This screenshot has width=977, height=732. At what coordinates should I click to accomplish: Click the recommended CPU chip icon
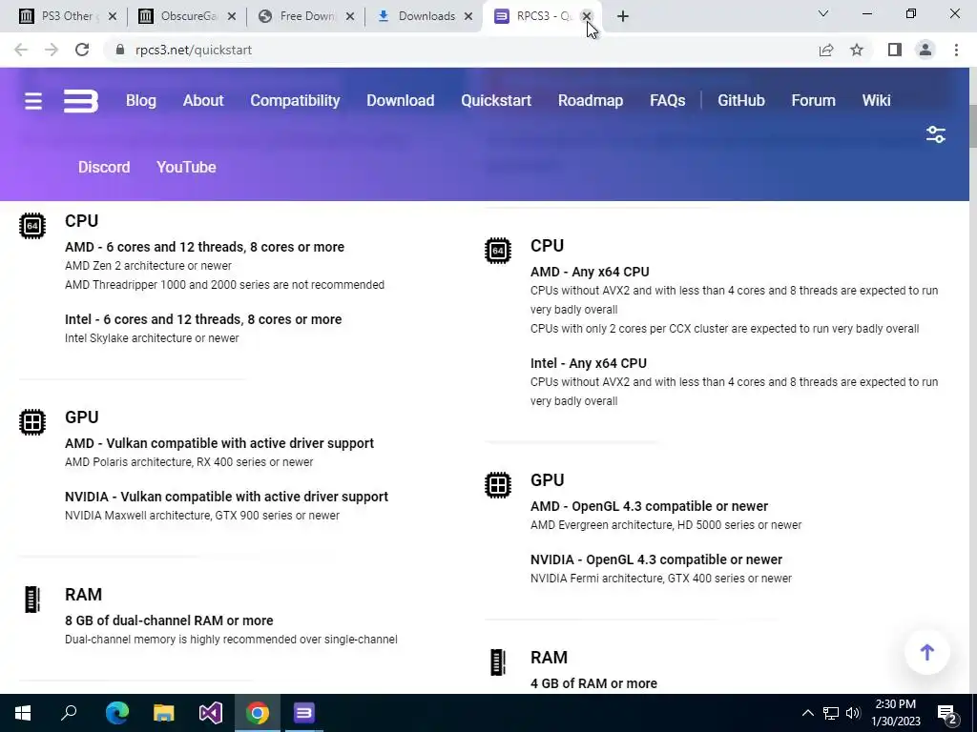31,225
